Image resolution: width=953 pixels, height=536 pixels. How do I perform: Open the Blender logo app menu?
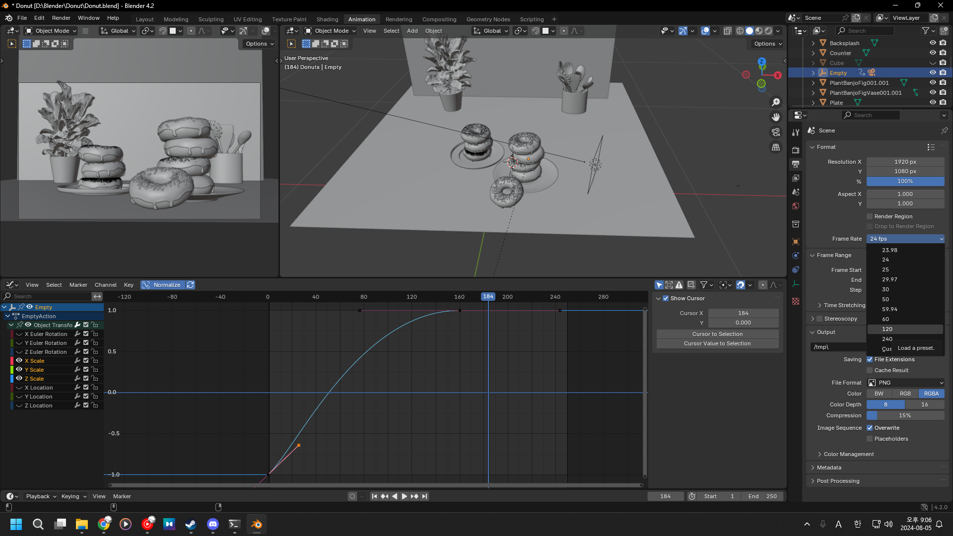click(x=8, y=18)
